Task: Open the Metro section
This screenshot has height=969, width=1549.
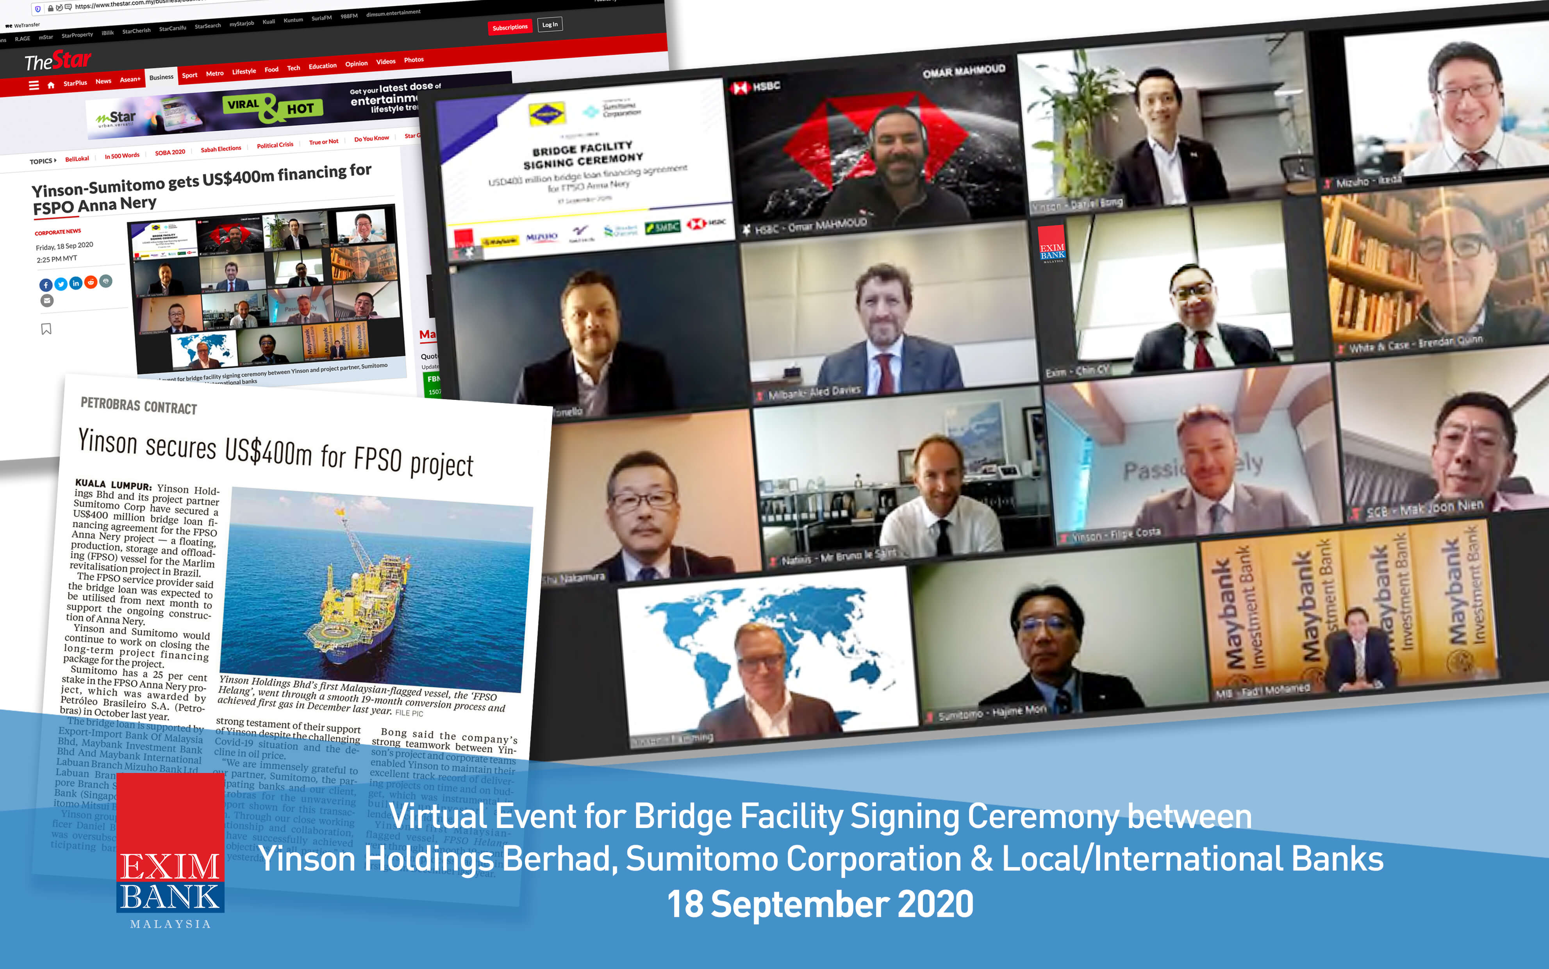Action: pos(215,73)
